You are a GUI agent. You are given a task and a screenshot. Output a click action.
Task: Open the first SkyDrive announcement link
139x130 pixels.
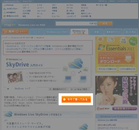(45, 46)
